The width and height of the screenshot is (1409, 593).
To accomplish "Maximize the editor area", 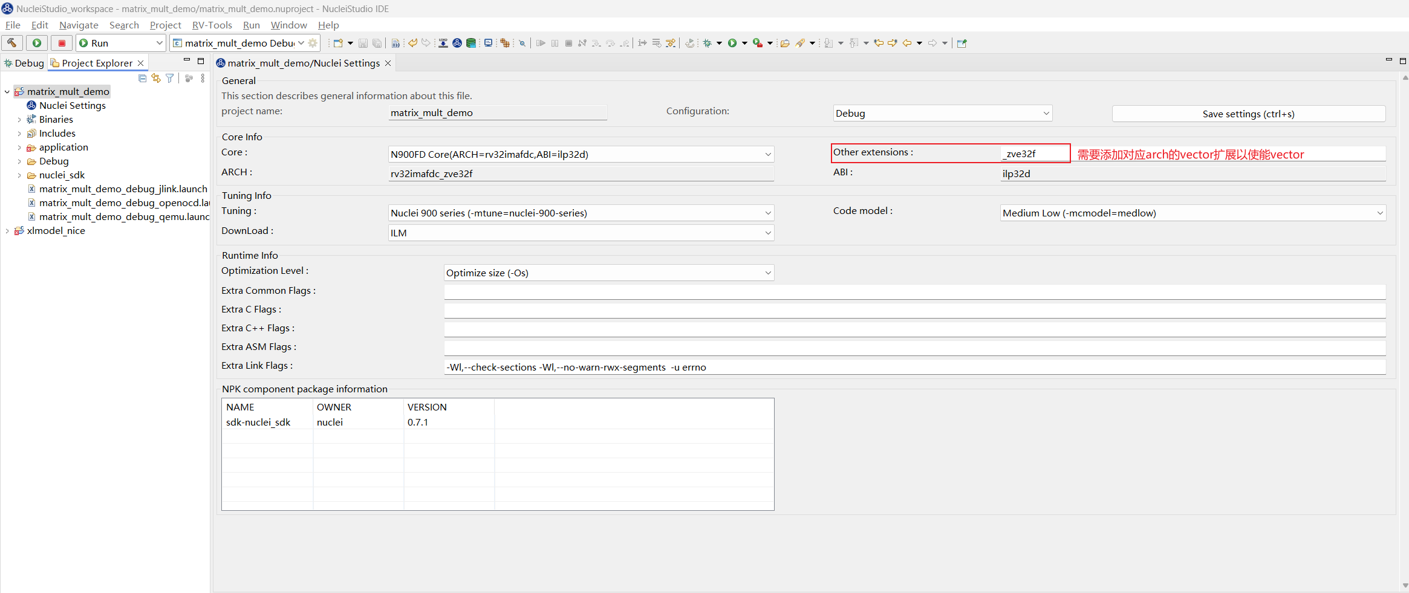I will coord(1403,60).
